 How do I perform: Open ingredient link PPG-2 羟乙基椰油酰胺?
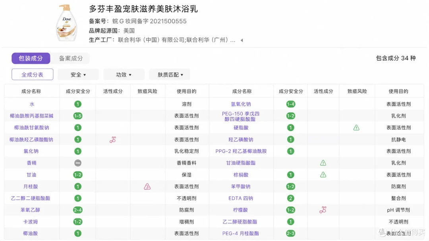pos(241,151)
